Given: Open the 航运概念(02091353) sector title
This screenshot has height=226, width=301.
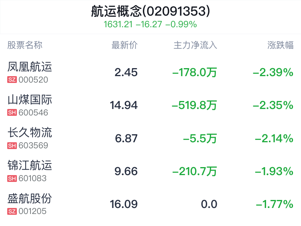Looking at the screenshot, I should (150, 11).
